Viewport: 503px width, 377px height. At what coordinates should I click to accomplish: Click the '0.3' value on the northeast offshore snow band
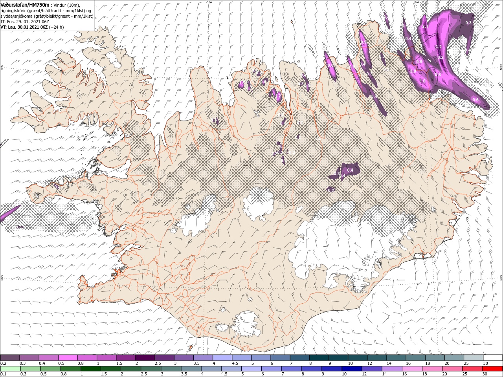point(468,23)
